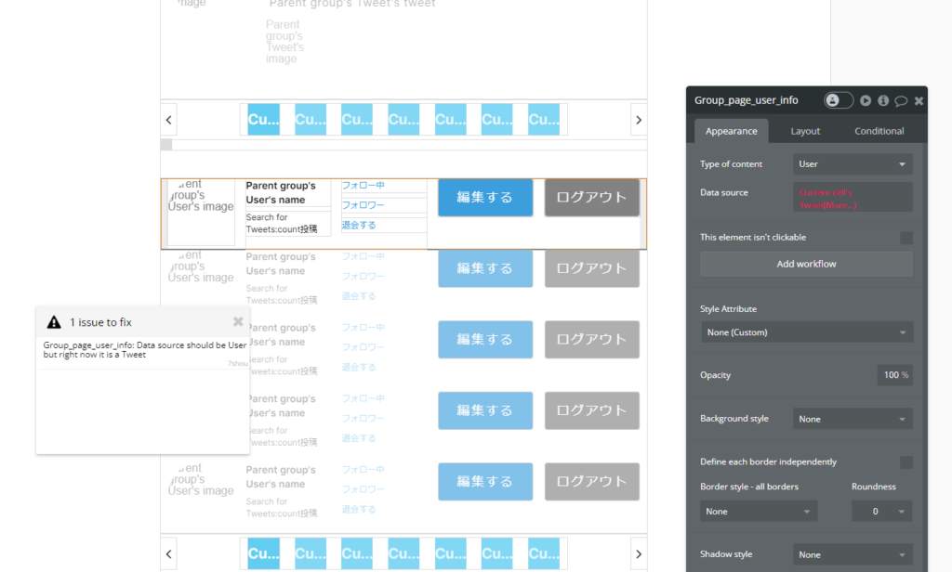Image resolution: width=952 pixels, height=572 pixels.
Task: Check 'This element isn't clickable' checkbox
Action: (x=906, y=238)
